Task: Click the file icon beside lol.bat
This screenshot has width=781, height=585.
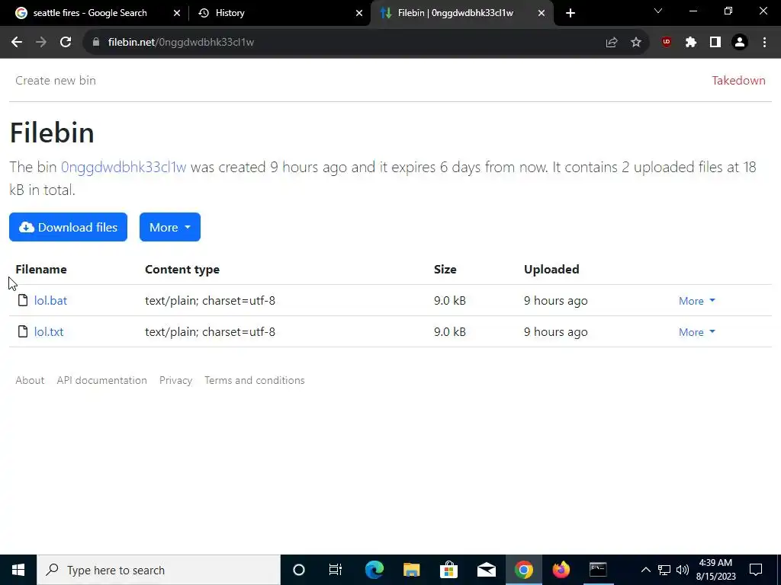Action: pyautogui.click(x=22, y=300)
